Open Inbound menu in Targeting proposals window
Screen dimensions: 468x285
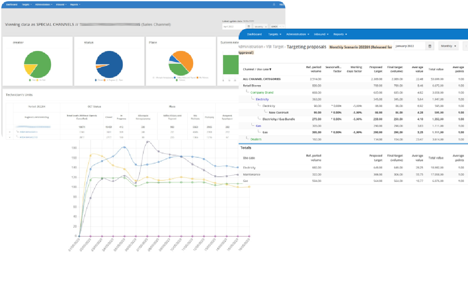pyautogui.click(x=321, y=34)
